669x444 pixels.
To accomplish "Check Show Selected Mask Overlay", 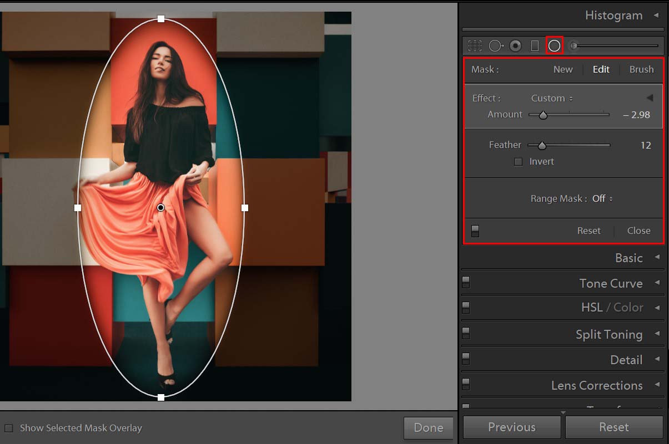I will click(x=9, y=428).
